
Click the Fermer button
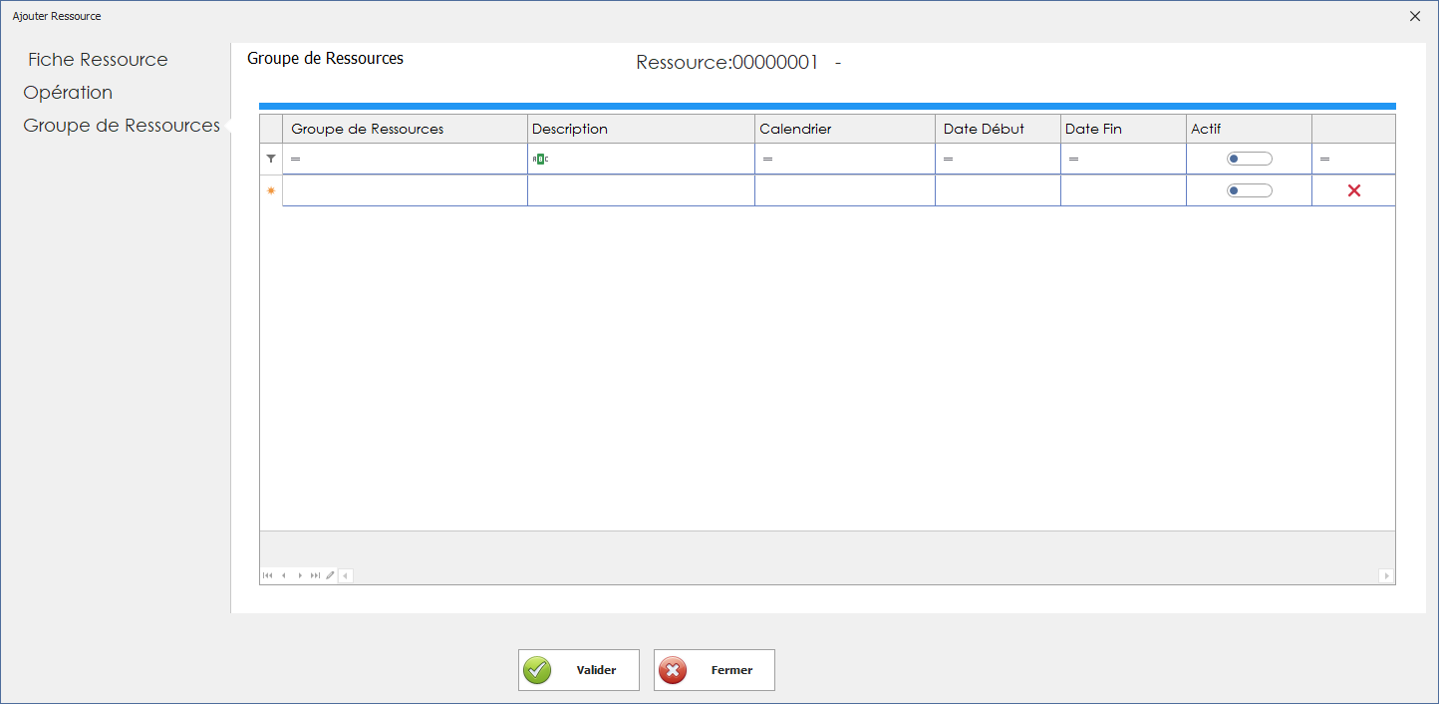[714, 669]
